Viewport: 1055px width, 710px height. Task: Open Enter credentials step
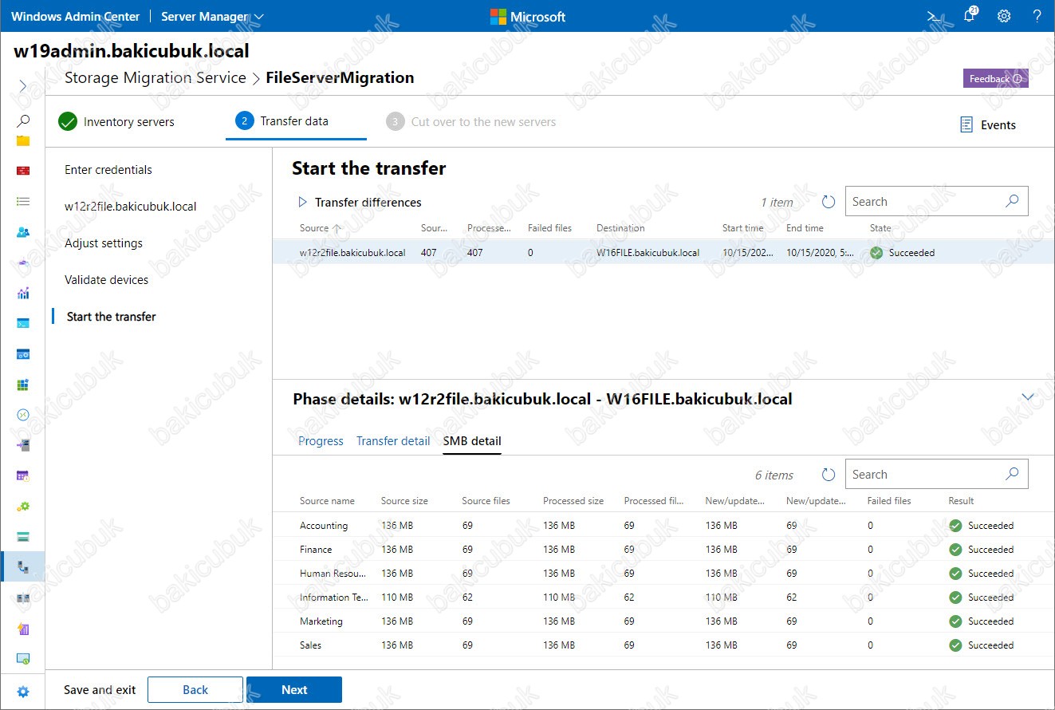point(108,170)
